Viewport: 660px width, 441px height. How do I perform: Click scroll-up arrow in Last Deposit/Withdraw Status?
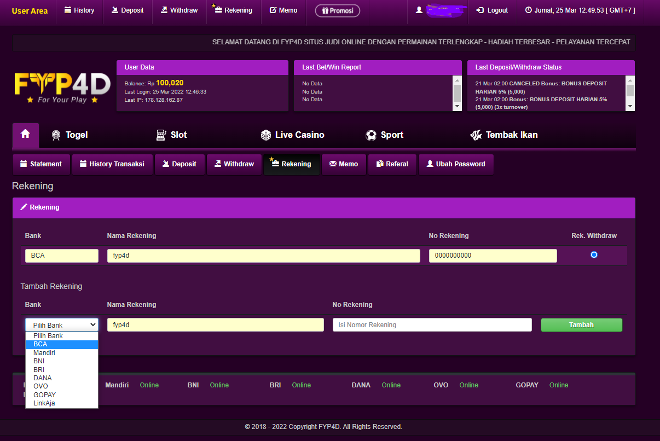[x=630, y=79]
